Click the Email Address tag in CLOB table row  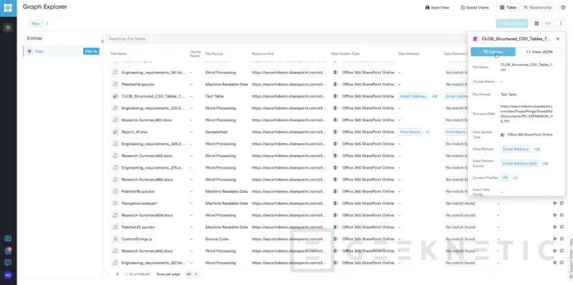pyautogui.click(x=413, y=96)
